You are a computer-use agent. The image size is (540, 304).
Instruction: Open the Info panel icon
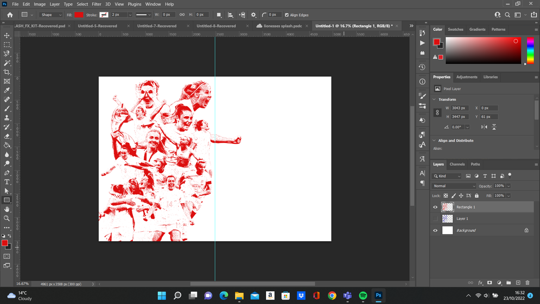point(422,82)
